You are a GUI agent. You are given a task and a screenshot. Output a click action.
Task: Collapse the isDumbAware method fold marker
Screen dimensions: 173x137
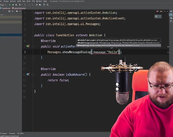(33, 75)
